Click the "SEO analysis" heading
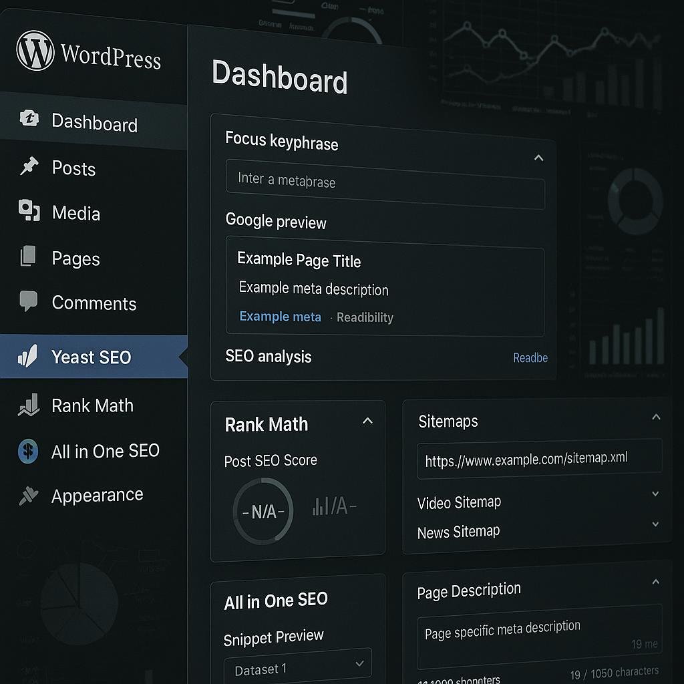The height and width of the screenshot is (684, 684). pyautogui.click(x=269, y=356)
